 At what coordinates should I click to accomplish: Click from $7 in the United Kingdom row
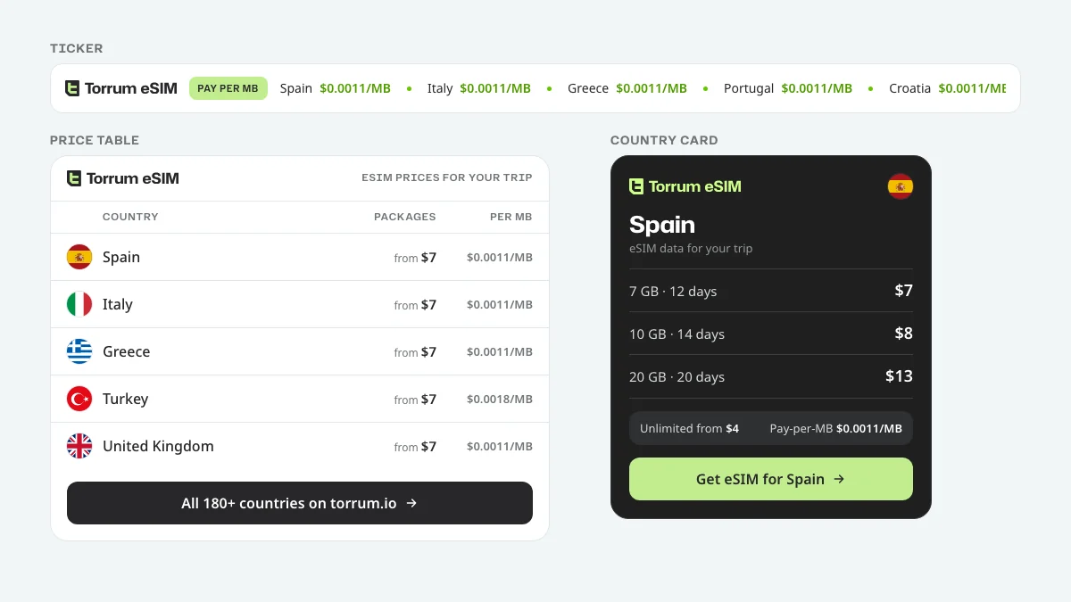[x=415, y=446]
